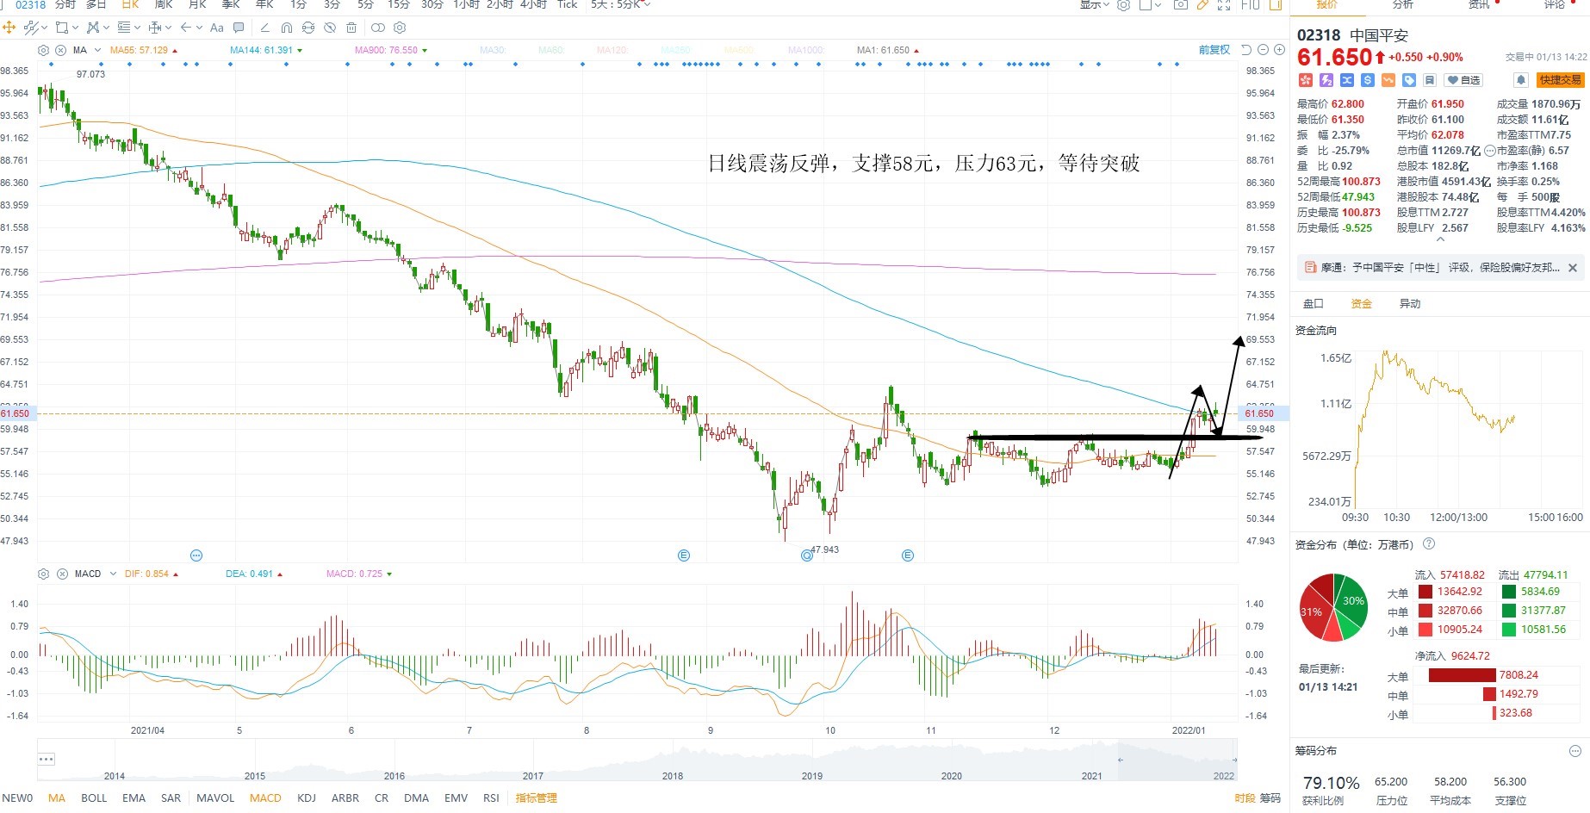Select the price range measuring tool
The image size is (1590, 813).
155,28
